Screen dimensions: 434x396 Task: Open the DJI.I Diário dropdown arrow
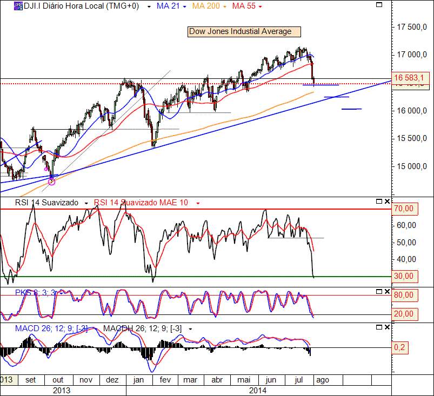click(149, 6)
